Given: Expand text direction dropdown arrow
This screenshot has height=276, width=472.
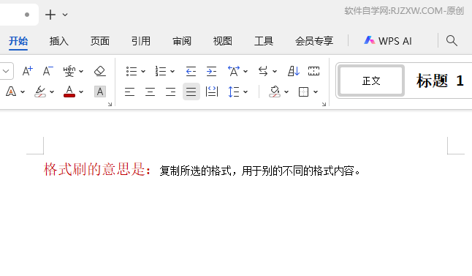Looking at the screenshot, I should (275, 72).
